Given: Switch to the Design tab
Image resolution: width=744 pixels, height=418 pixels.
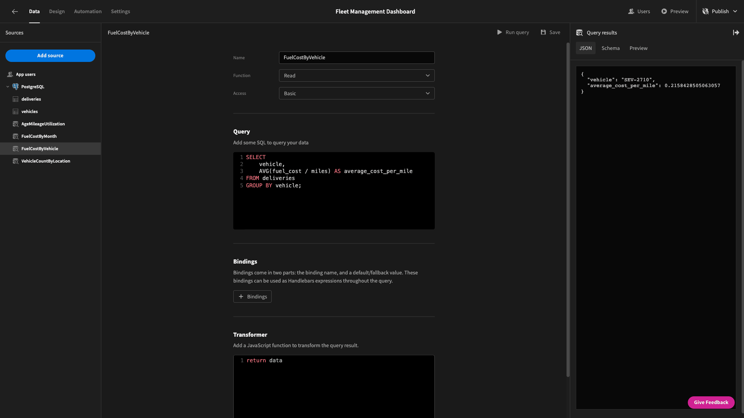Looking at the screenshot, I should pyautogui.click(x=57, y=12).
